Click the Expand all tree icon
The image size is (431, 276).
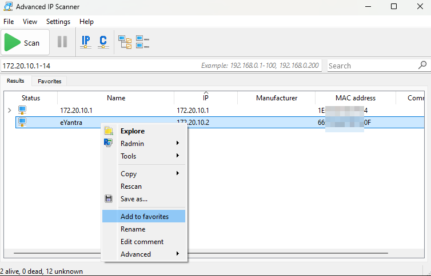pyautogui.click(x=125, y=42)
